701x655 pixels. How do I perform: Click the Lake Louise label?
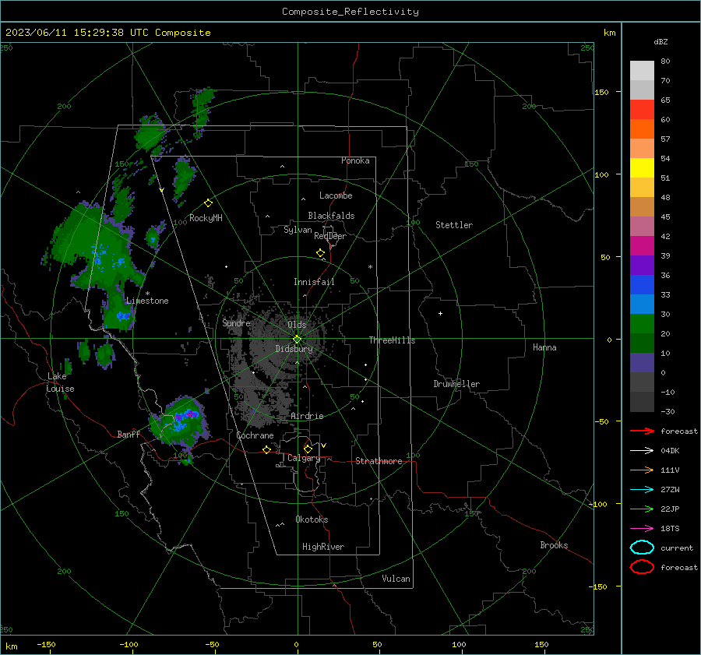(61, 382)
